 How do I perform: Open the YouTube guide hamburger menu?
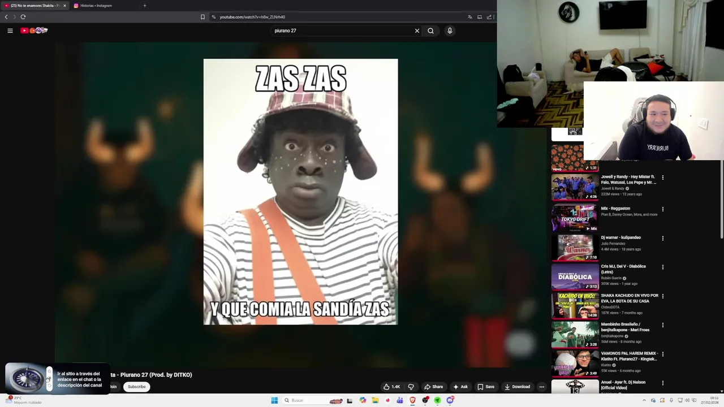pyautogui.click(x=10, y=31)
